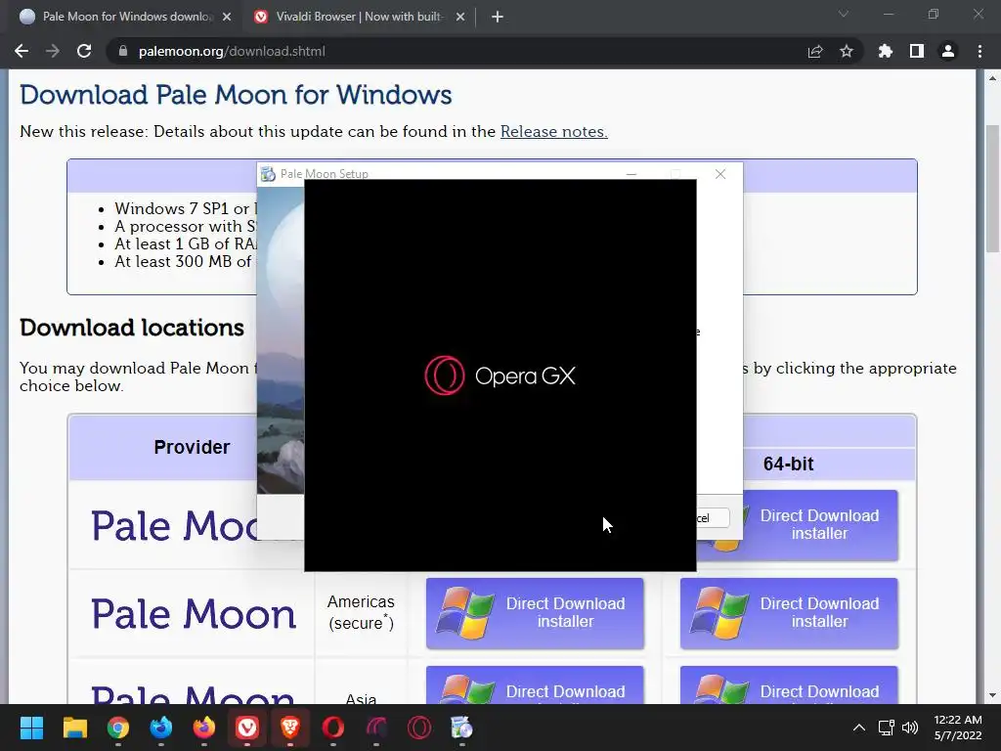Open red Opera browser from taskbar

[x=333, y=728]
